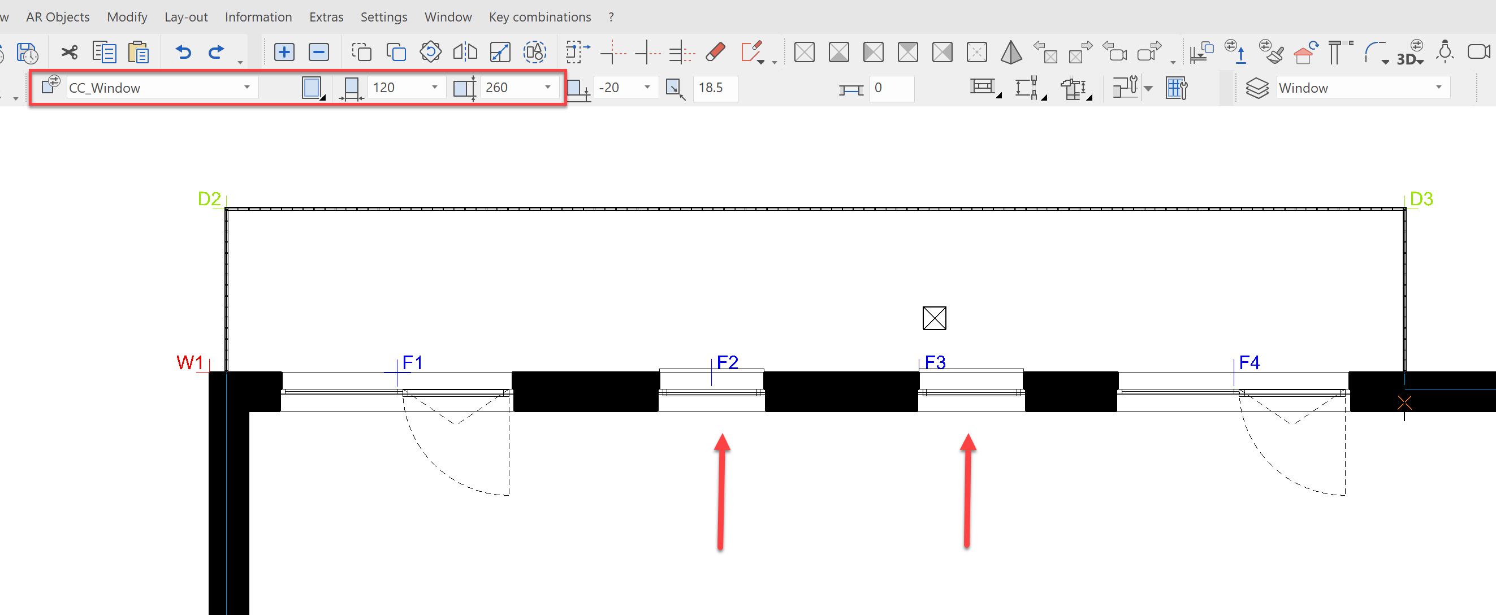The width and height of the screenshot is (1496, 615).
Task: Select the Eraser tool
Action: click(715, 52)
